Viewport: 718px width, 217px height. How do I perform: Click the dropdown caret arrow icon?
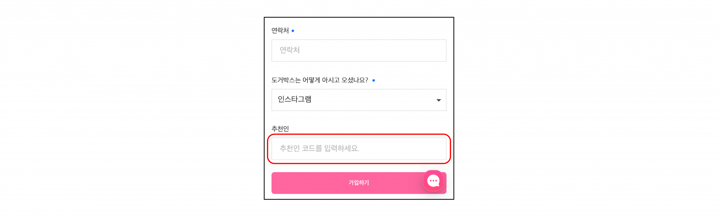(439, 100)
